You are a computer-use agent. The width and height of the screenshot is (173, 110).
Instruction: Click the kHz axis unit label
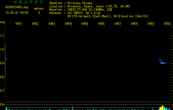coord(2,22)
